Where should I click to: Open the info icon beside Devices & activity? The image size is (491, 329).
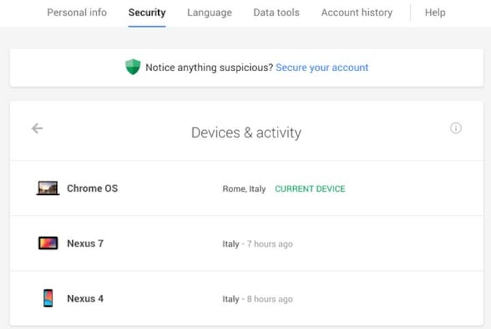[456, 128]
